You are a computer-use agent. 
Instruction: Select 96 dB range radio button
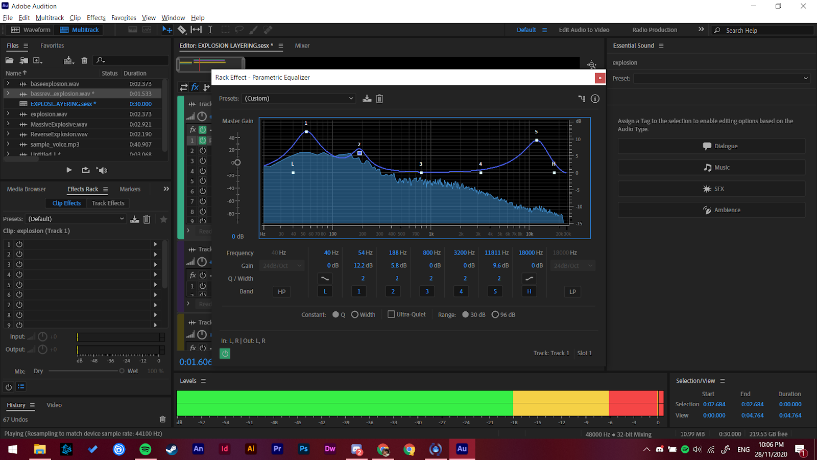[x=495, y=315]
